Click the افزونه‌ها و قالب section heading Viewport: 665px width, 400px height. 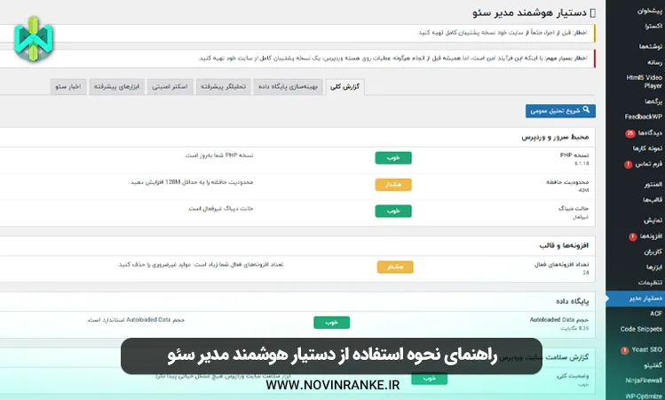tap(564, 245)
